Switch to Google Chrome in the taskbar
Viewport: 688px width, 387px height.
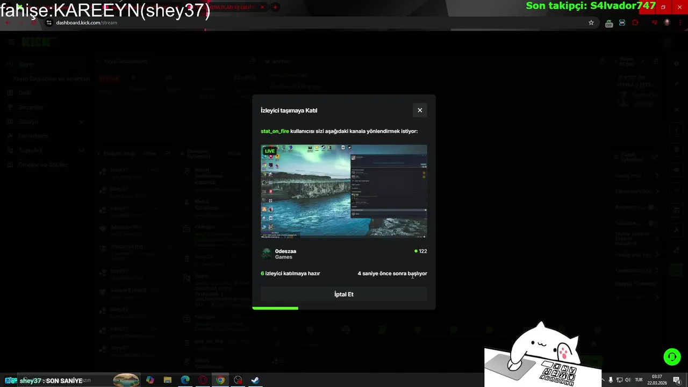point(220,380)
